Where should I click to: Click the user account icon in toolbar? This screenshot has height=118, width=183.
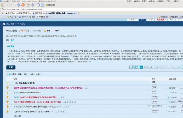click(2, 5)
